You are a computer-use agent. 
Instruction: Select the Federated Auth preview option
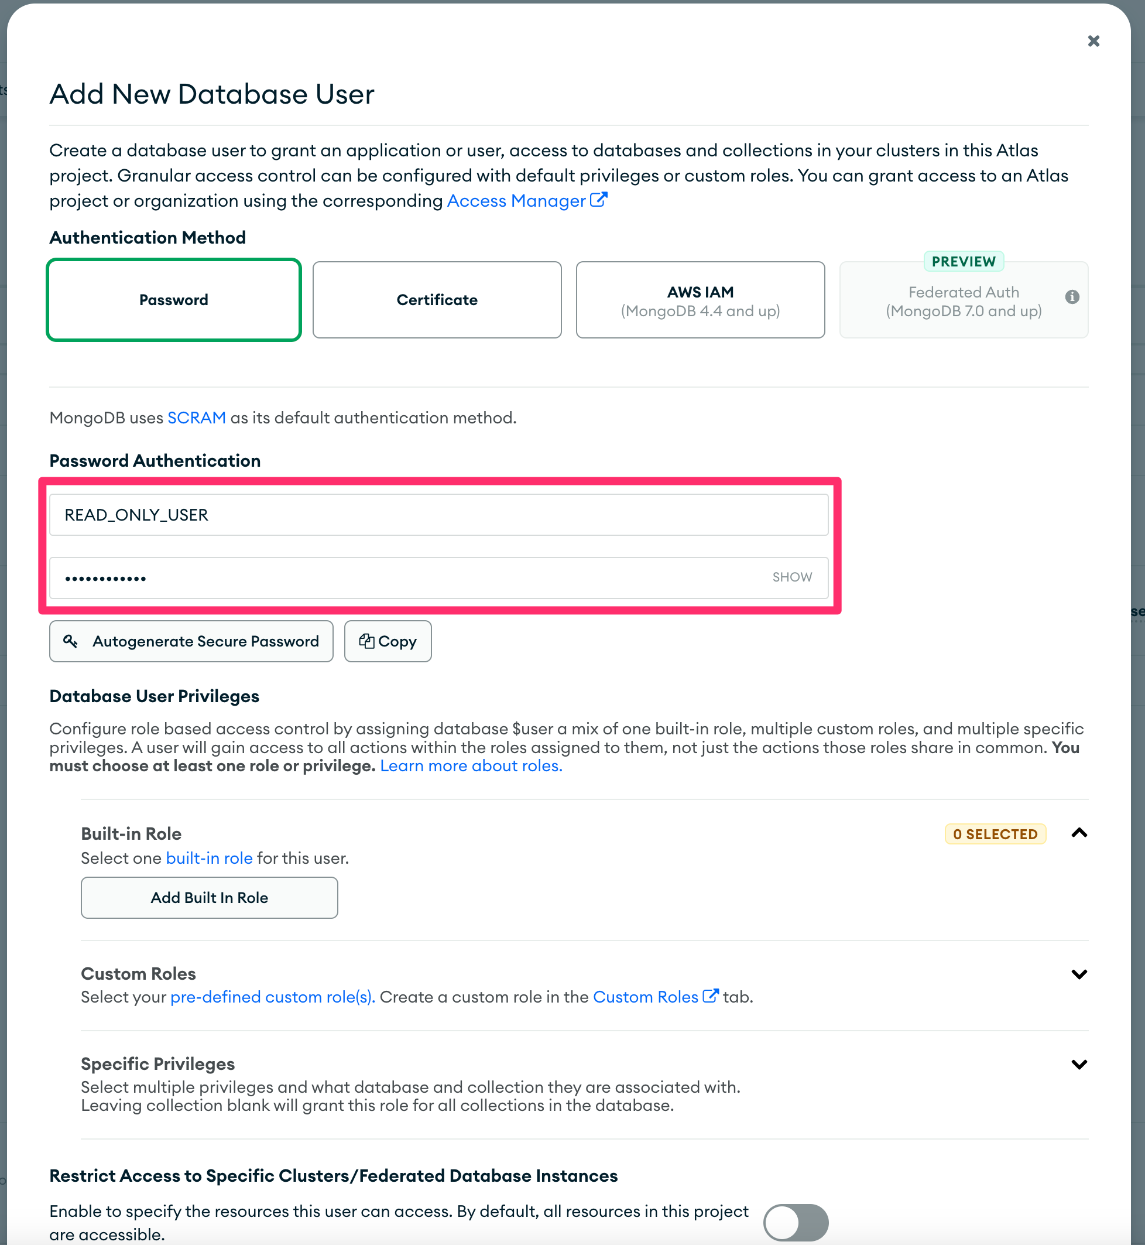(x=963, y=299)
